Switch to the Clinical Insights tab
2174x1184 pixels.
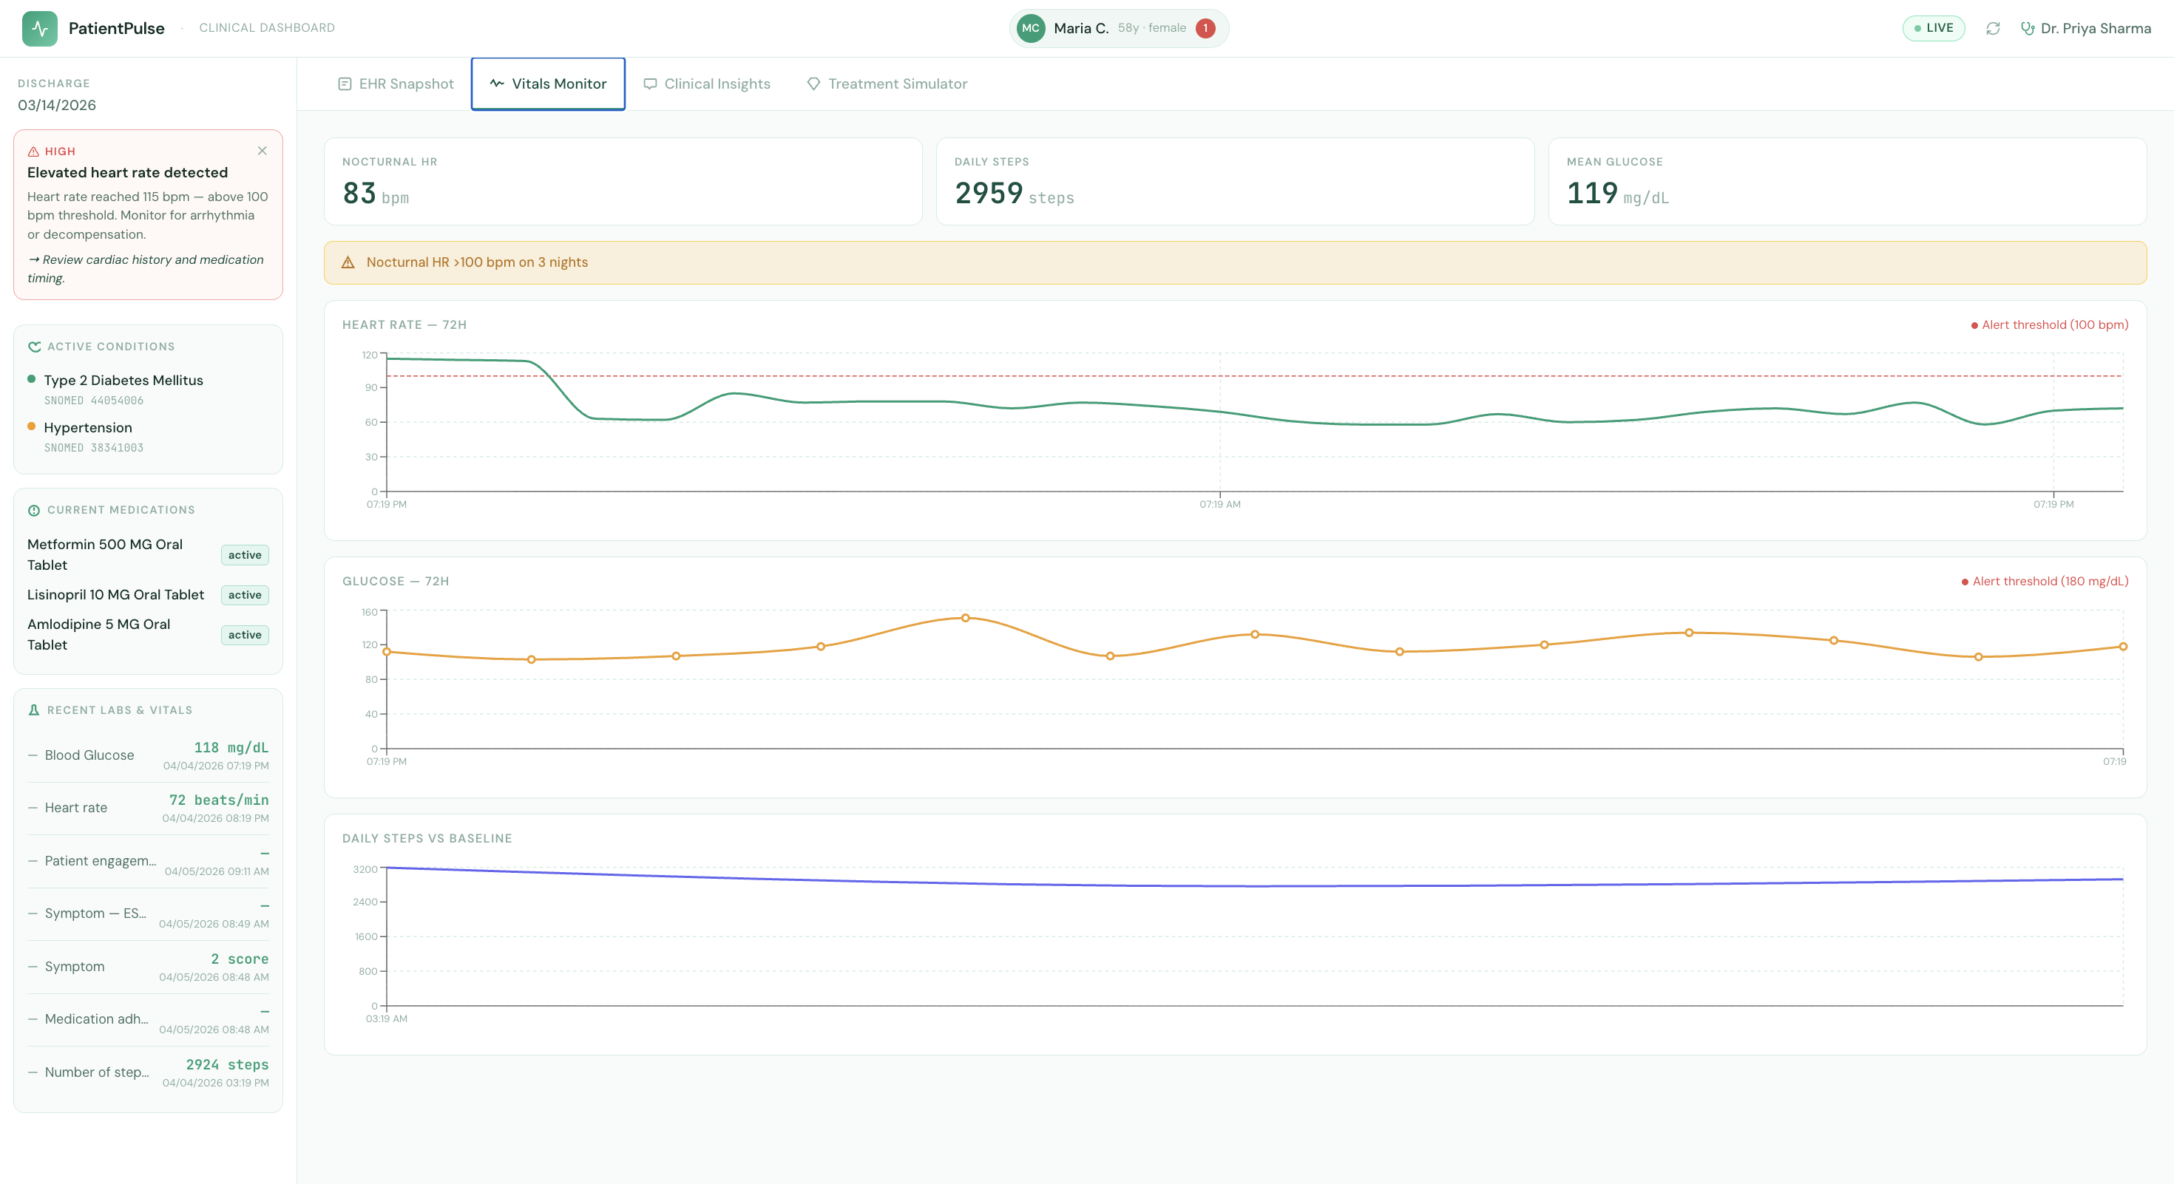706,84
